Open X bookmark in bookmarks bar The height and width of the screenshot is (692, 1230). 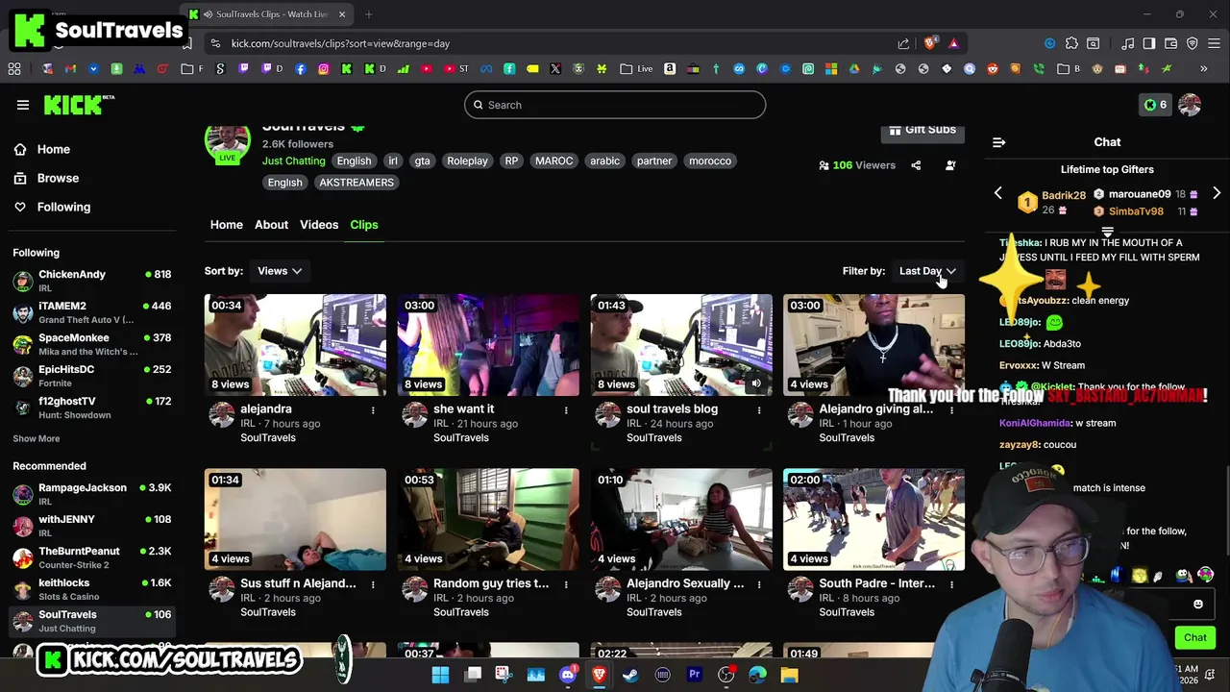coord(555,69)
